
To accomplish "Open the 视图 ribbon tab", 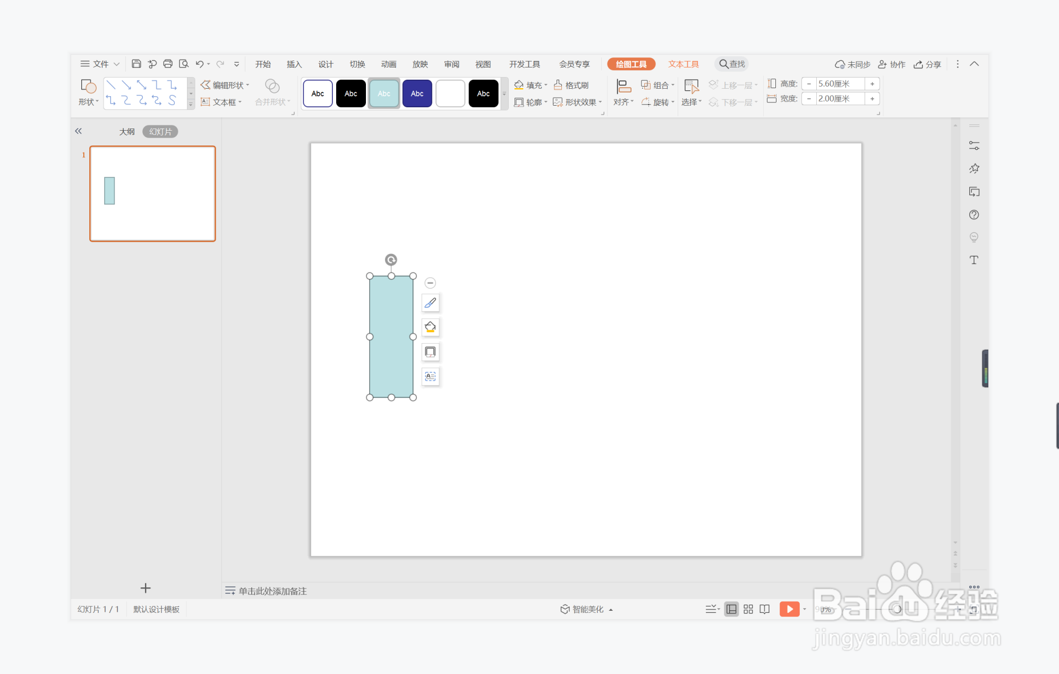I will pyautogui.click(x=483, y=64).
